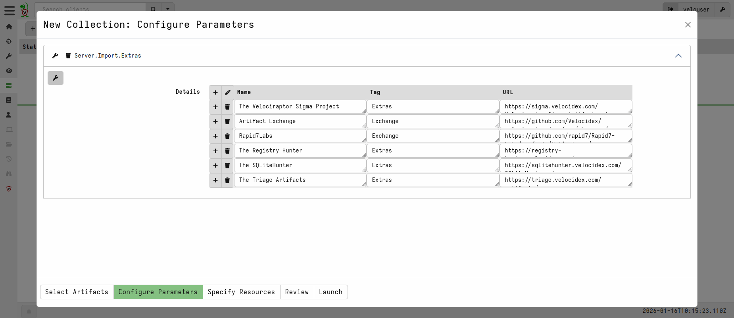Open the hamburger menu in the top bar
The image size is (734, 318).
point(10,10)
